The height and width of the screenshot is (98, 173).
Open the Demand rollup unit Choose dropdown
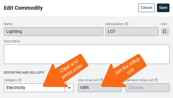(x=148, y=88)
